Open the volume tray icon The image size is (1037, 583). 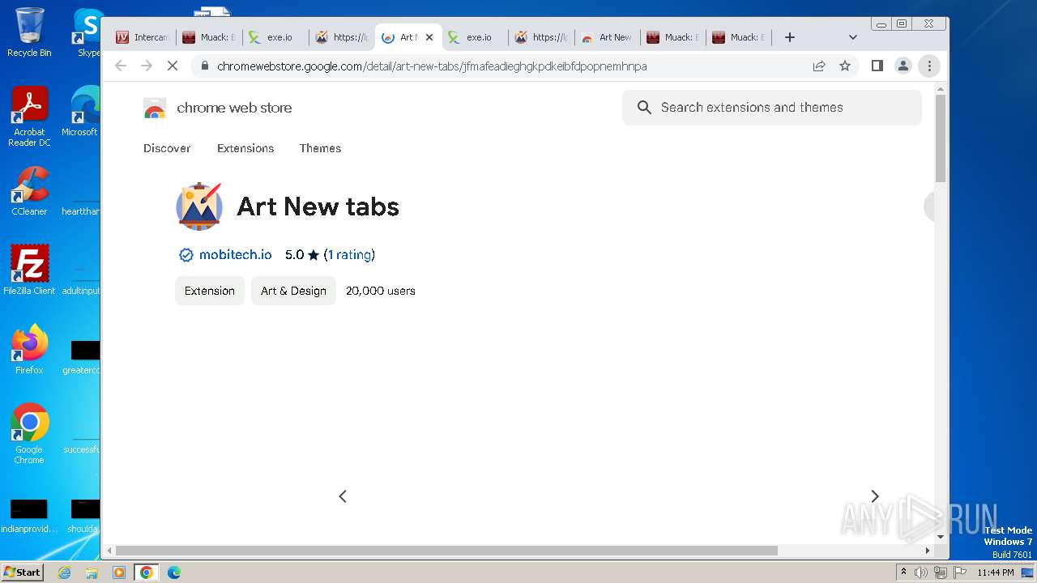921,572
